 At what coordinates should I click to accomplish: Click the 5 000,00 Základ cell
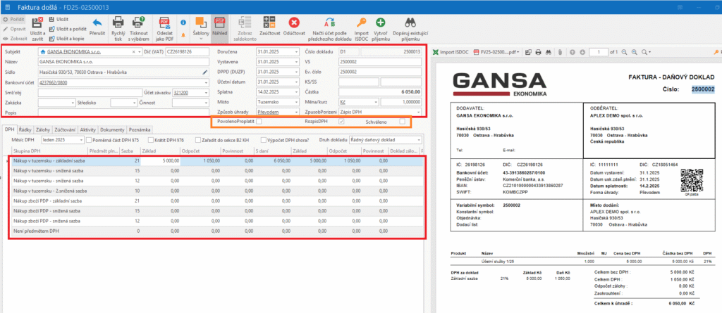pos(160,161)
